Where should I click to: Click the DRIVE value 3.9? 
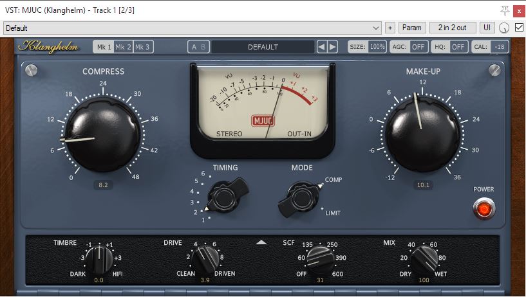tap(205, 280)
